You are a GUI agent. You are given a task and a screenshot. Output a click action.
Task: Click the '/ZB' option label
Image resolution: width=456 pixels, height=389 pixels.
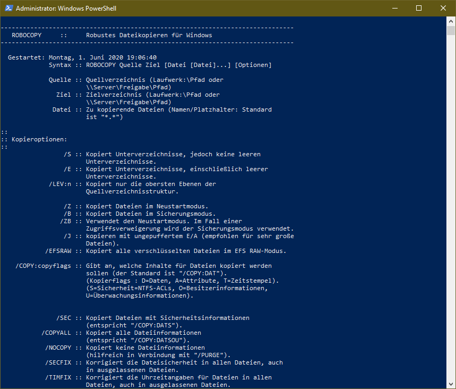tap(66, 221)
